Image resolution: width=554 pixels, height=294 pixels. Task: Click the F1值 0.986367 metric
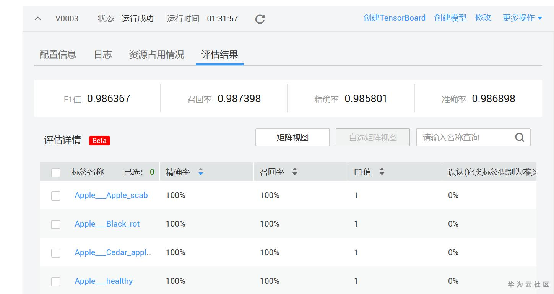[x=97, y=99]
